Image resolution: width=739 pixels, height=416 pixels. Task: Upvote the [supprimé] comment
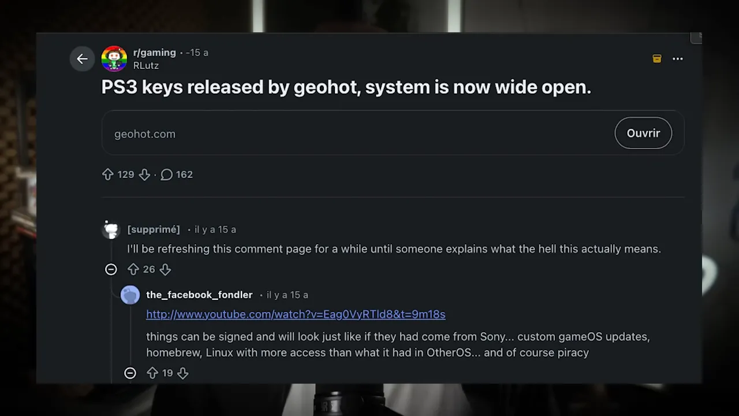(x=133, y=269)
